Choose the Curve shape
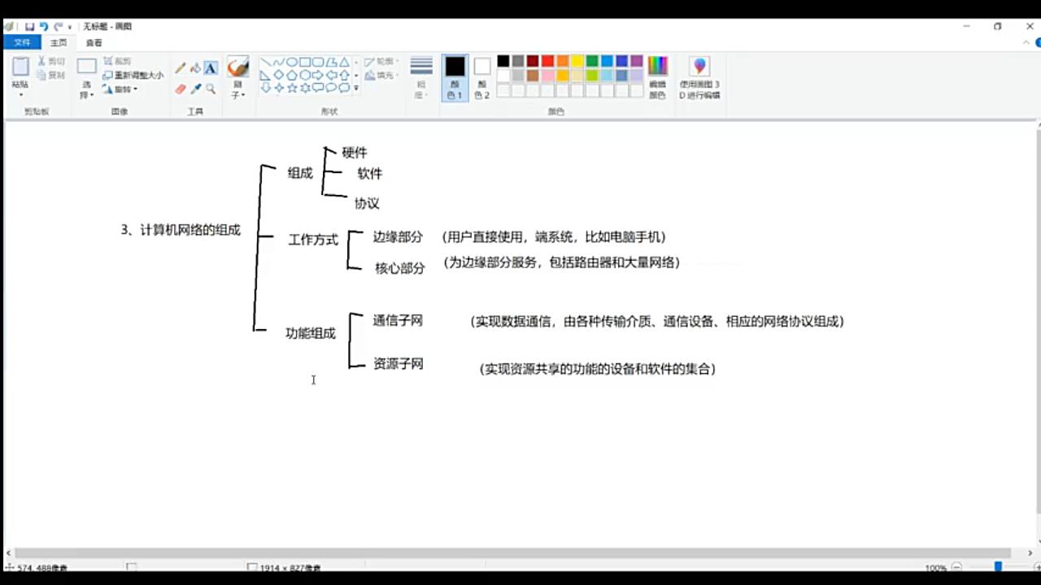The height and width of the screenshot is (585, 1041). (278, 62)
